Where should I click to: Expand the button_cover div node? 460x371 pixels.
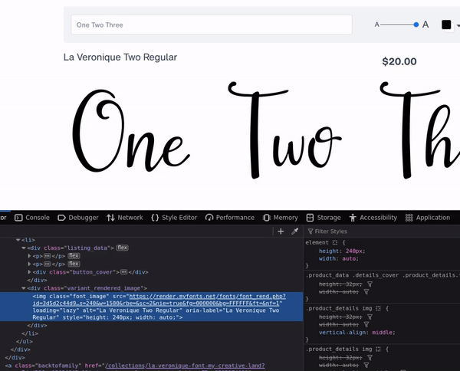tap(29, 272)
